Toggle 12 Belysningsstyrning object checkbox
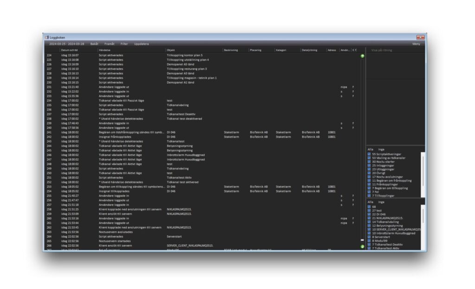 369,226
